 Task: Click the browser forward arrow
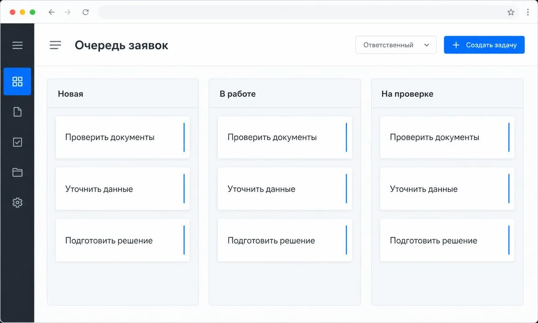point(68,12)
